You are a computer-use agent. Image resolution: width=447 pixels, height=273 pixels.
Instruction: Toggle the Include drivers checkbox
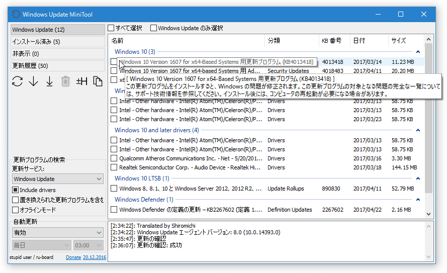pos(16,190)
